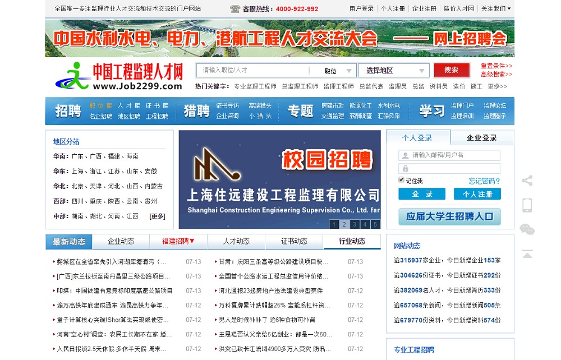Click the share icon on right sidebar
Screen dimensions: 561x360
[x=527, y=181]
